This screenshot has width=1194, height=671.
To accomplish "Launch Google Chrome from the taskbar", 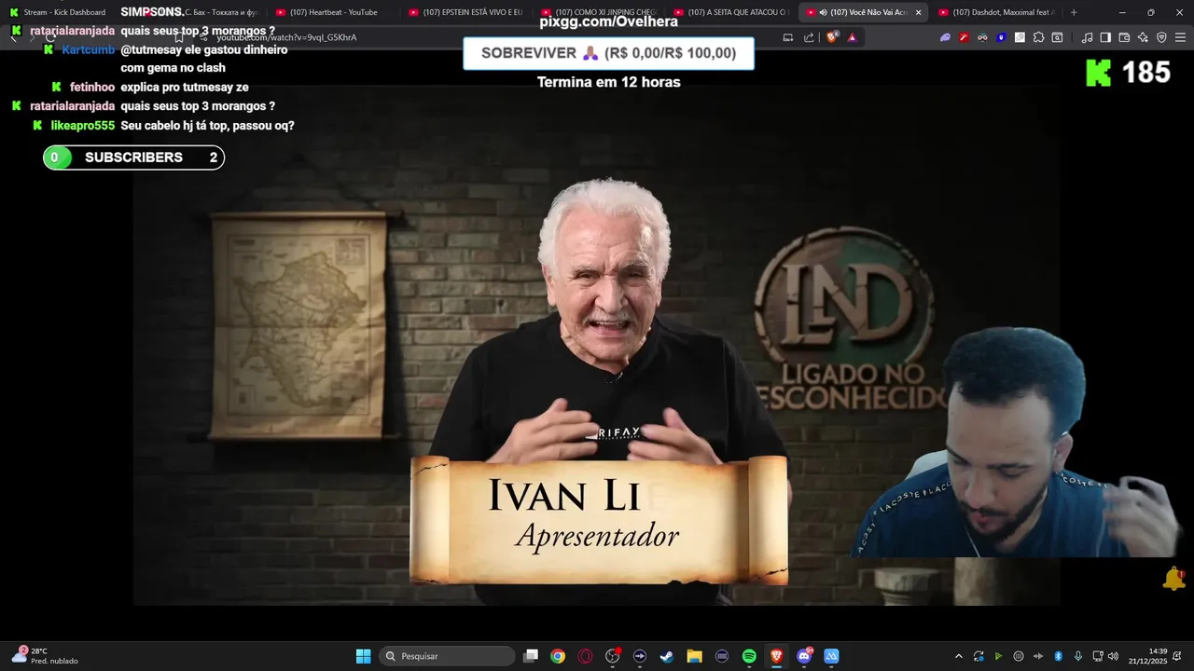I will point(558,656).
